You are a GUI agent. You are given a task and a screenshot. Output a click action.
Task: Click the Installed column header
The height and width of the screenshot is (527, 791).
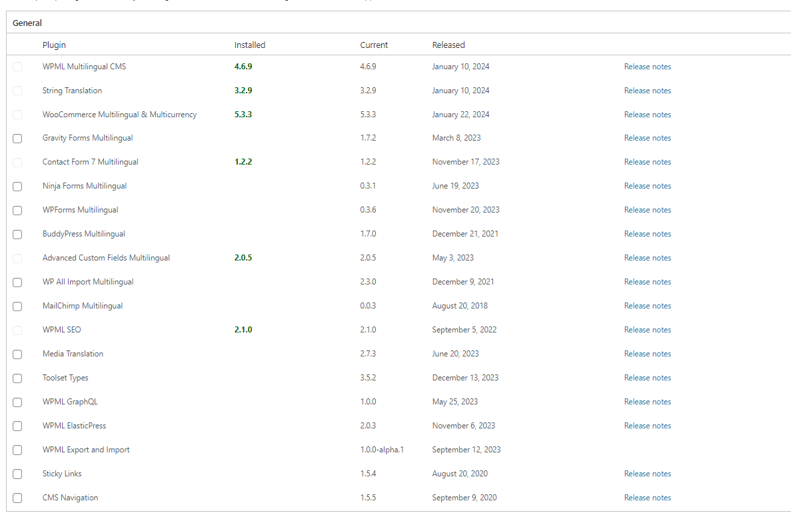250,45
